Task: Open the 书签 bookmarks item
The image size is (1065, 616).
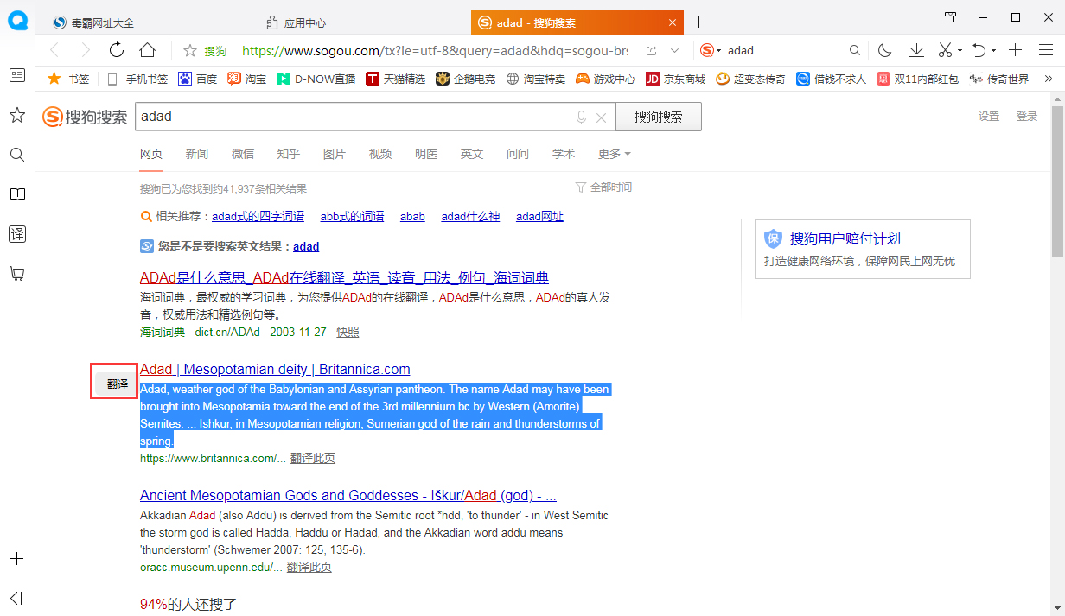Action: 68,79
